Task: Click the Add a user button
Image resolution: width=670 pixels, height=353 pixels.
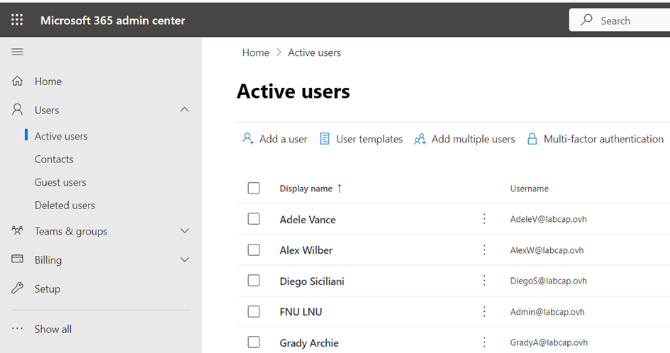Action: point(275,139)
